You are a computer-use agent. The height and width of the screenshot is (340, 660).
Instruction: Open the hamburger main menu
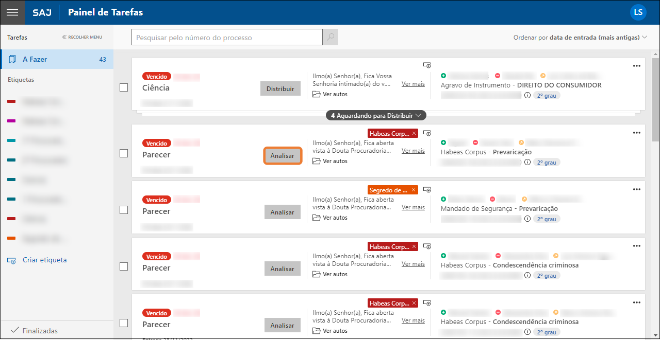(x=12, y=12)
